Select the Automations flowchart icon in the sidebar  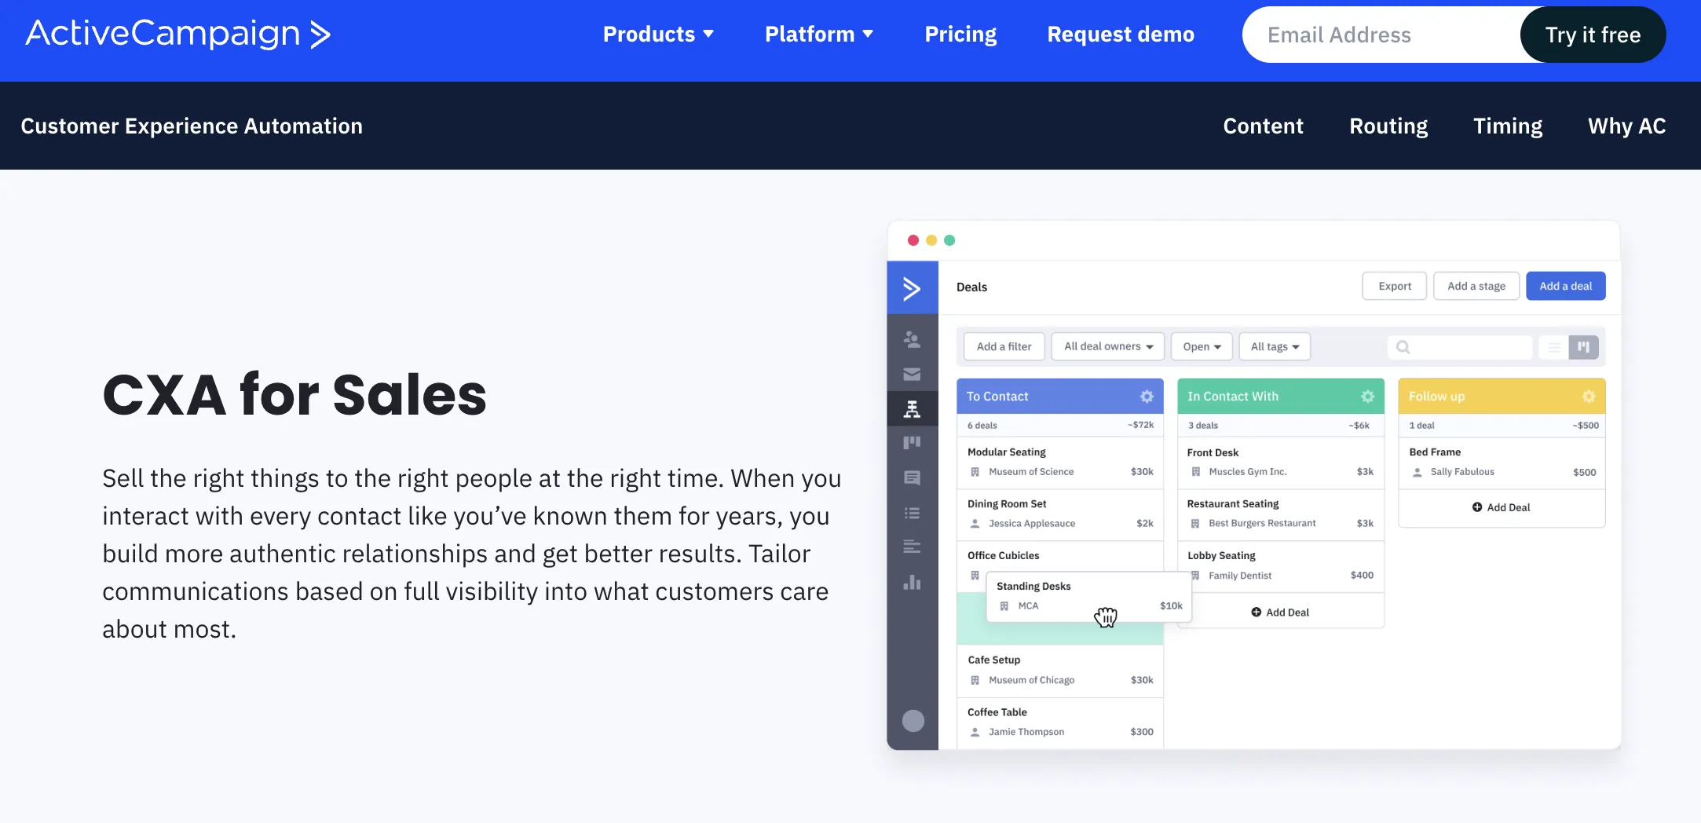[x=912, y=408]
